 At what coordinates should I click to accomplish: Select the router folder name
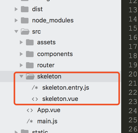46,65
